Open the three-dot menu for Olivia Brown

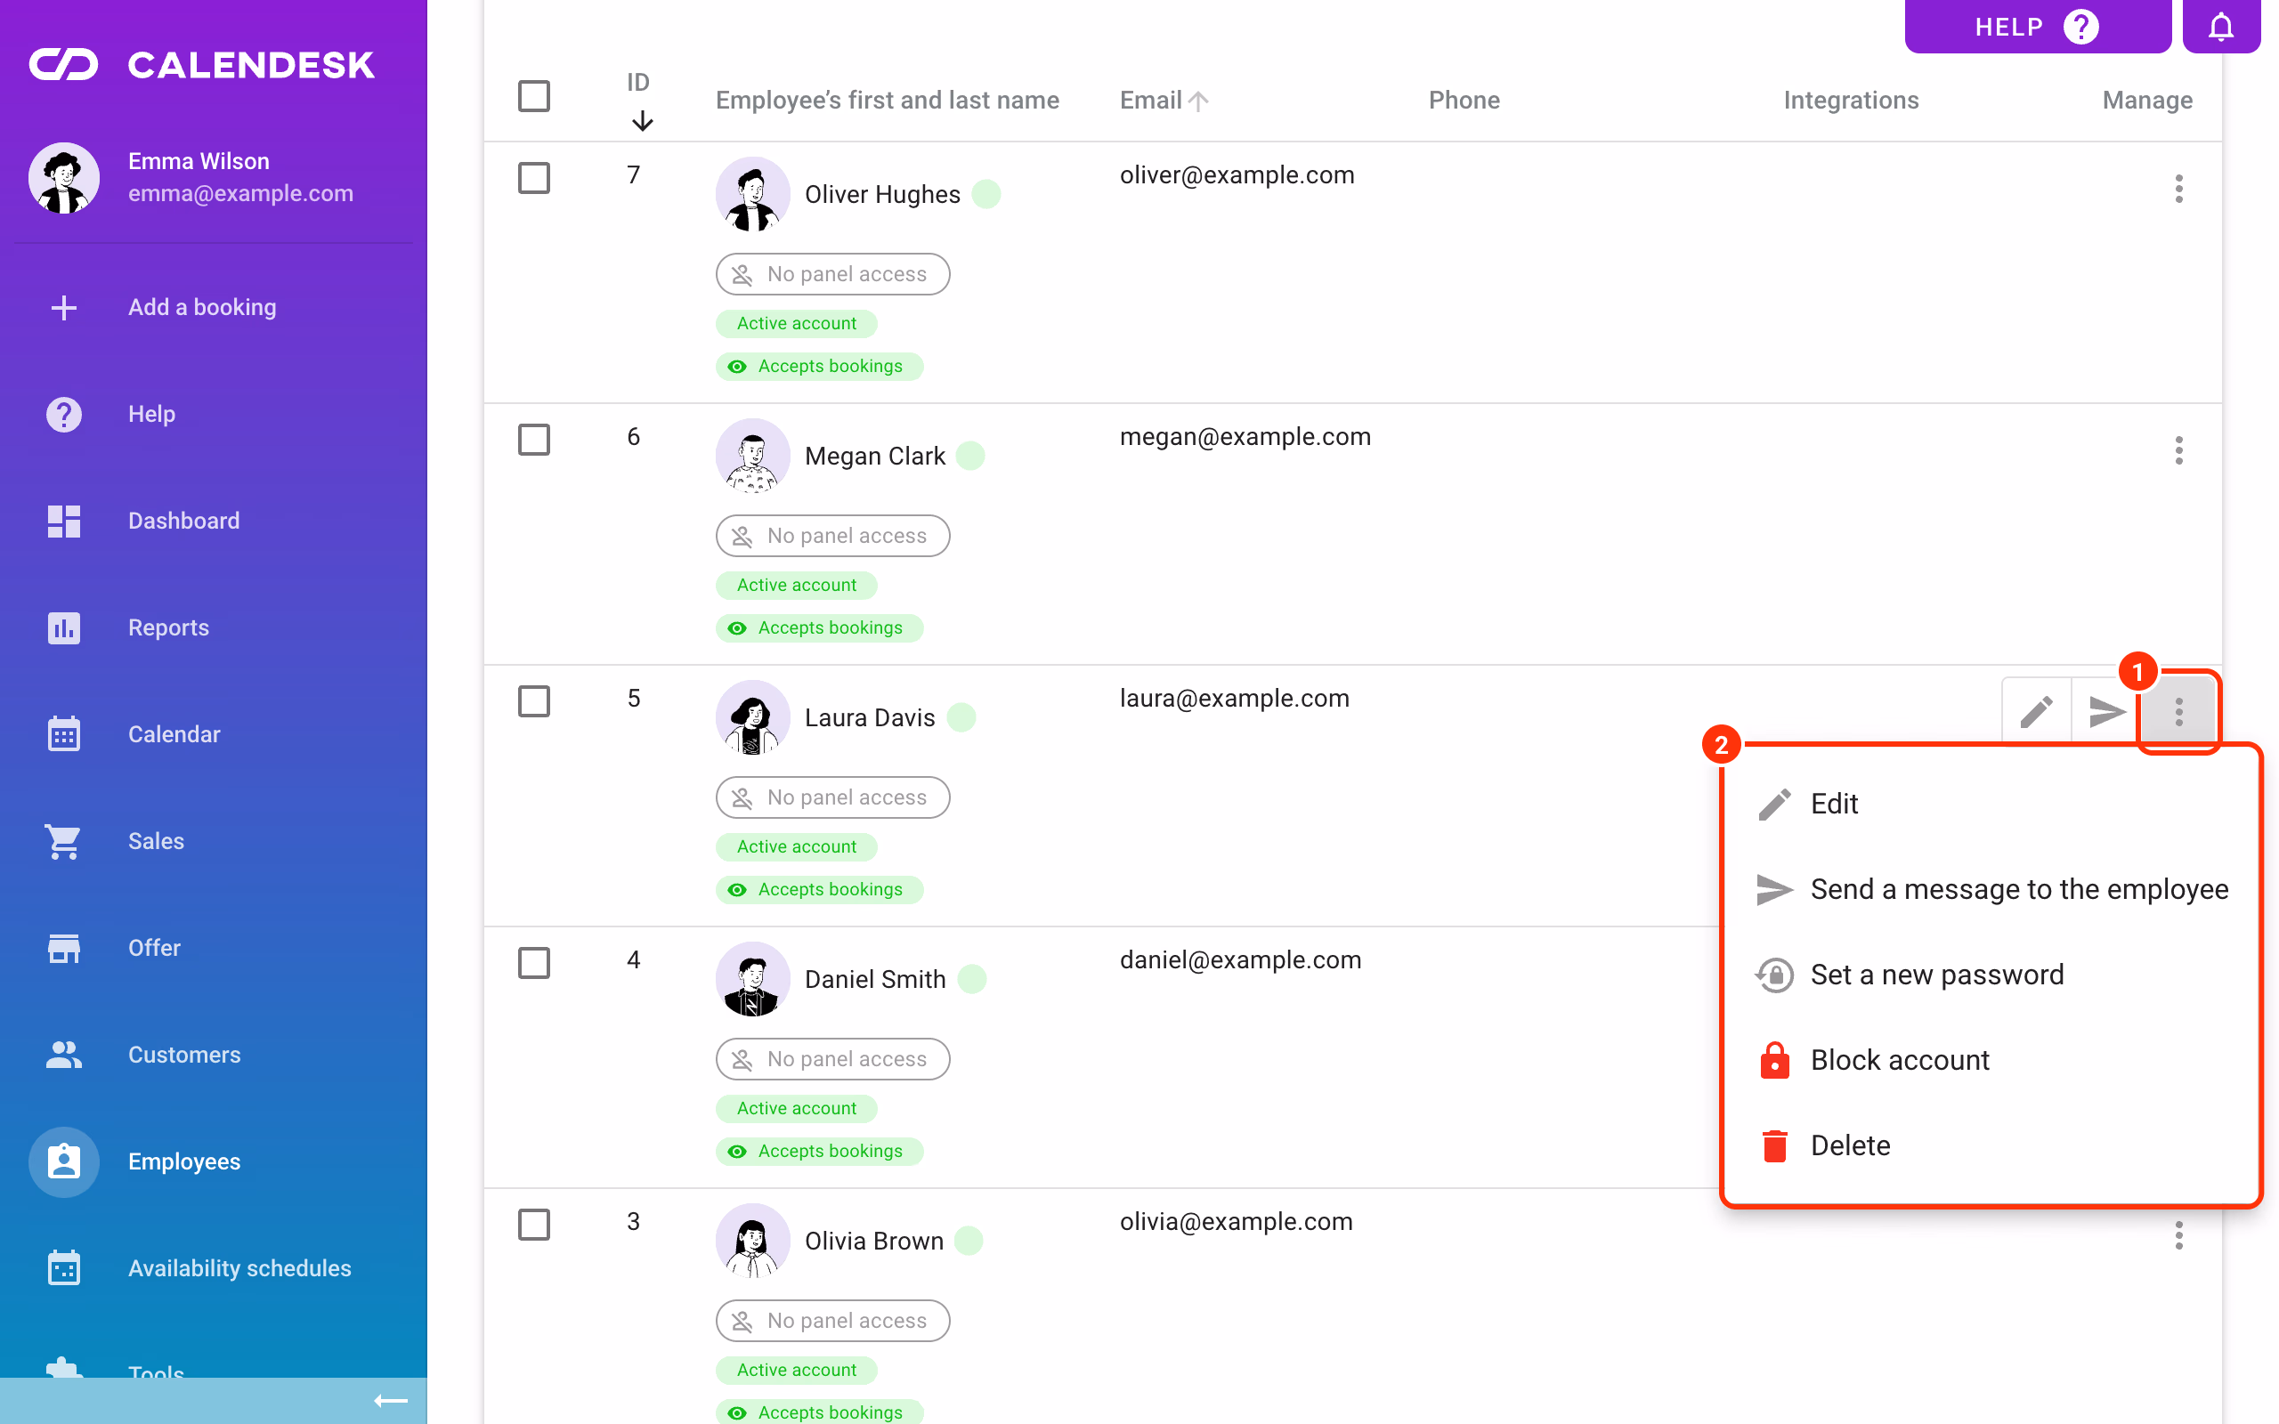(2178, 1234)
